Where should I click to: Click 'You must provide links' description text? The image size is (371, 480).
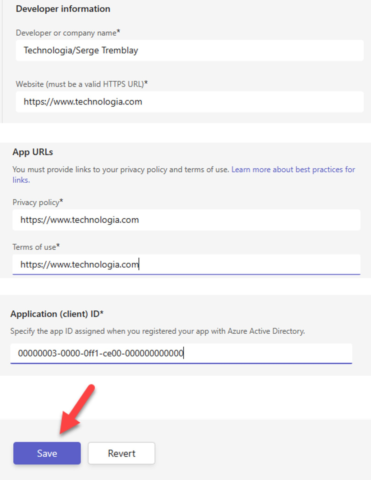tap(120, 169)
